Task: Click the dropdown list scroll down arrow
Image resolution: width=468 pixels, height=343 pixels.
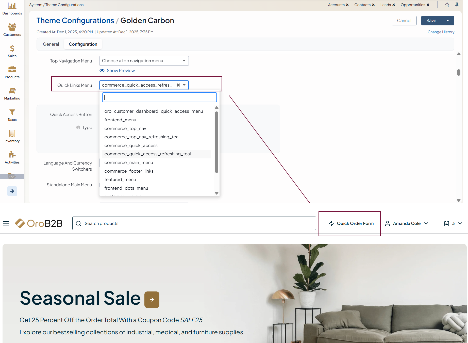Action: click(x=216, y=193)
